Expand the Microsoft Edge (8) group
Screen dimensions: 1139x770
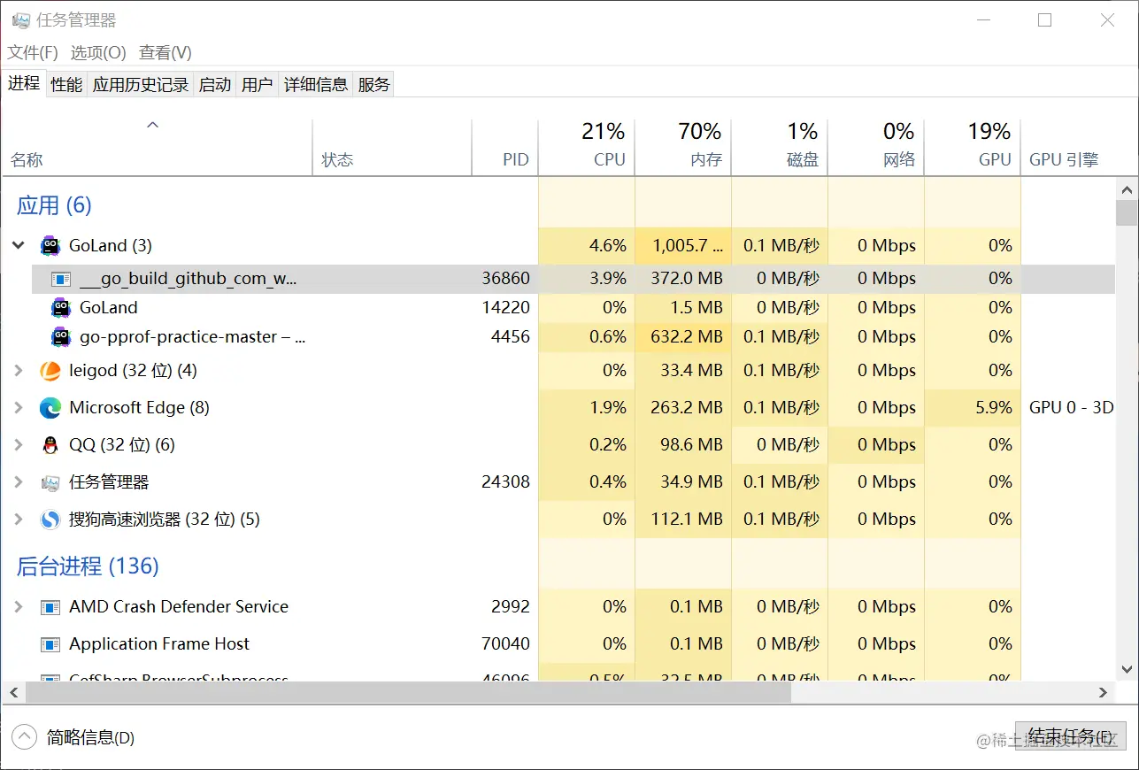pyautogui.click(x=19, y=408)
